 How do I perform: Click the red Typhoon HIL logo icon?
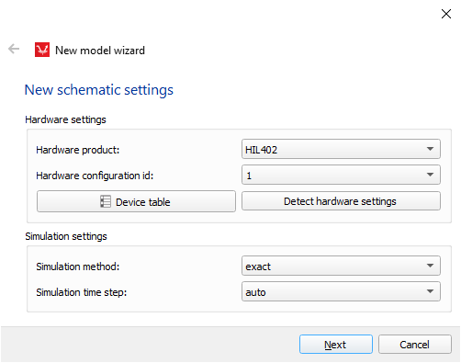[42, 50]
